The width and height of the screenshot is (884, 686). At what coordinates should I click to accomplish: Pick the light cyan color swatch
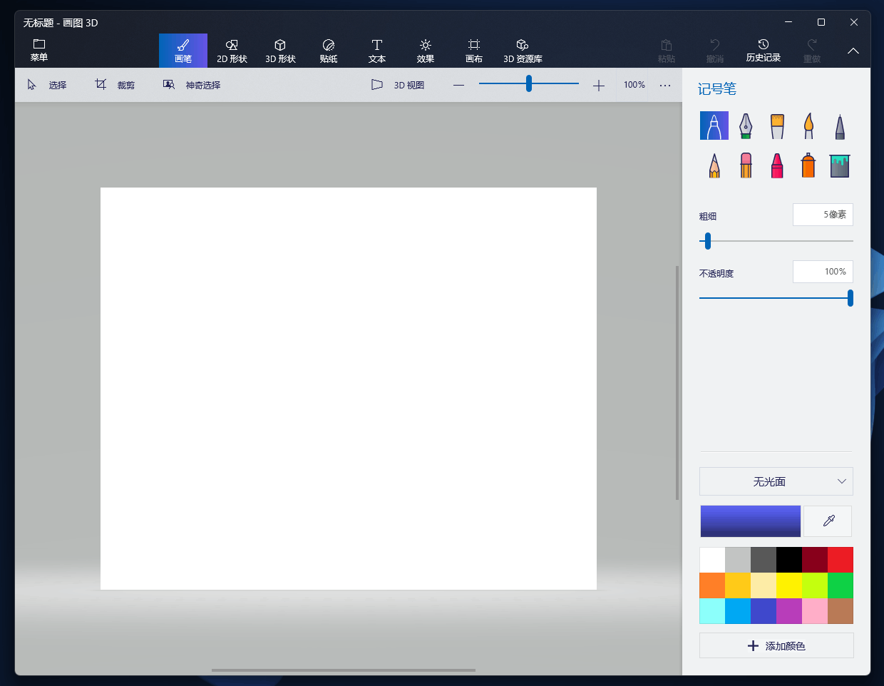tap(712, 611)
